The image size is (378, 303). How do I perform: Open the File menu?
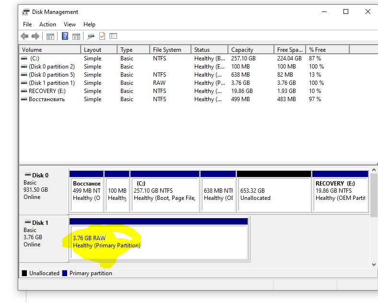tap(27, 24)
